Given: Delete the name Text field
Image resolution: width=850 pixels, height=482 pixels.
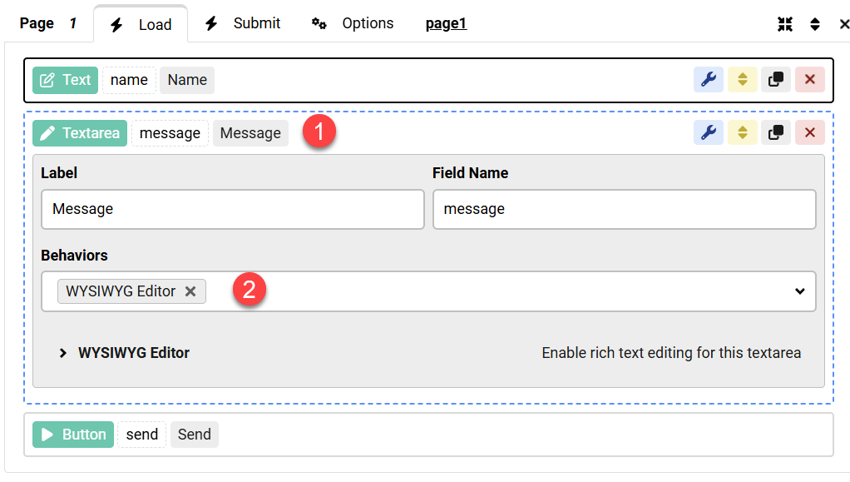Looking at the screenshot, I should click(809, 79).
